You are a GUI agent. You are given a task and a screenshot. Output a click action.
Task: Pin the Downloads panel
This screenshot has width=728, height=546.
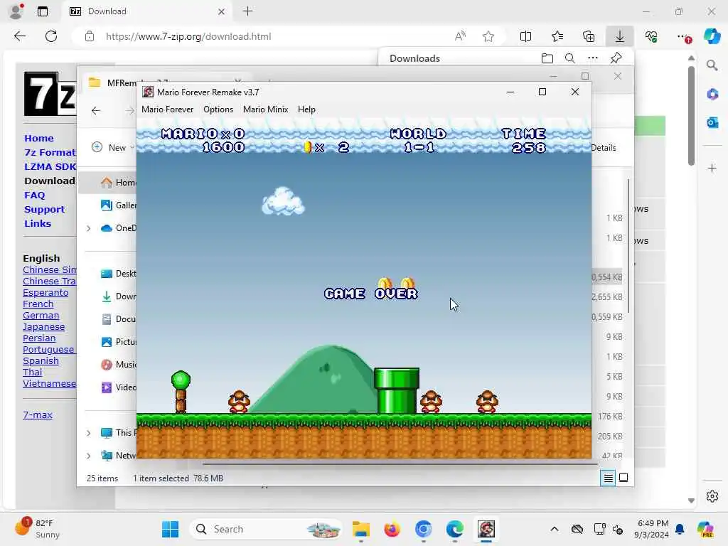pyautogui.click(x=616, y=58)
